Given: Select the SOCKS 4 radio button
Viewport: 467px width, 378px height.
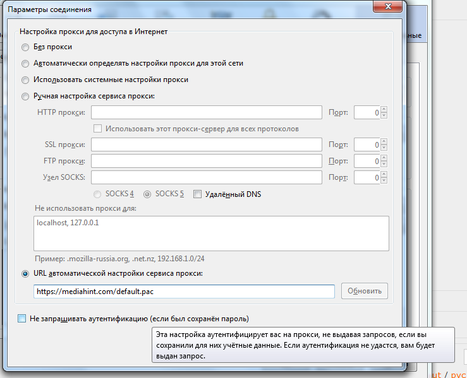Looking at the screenshot, I should pos(97,194).
